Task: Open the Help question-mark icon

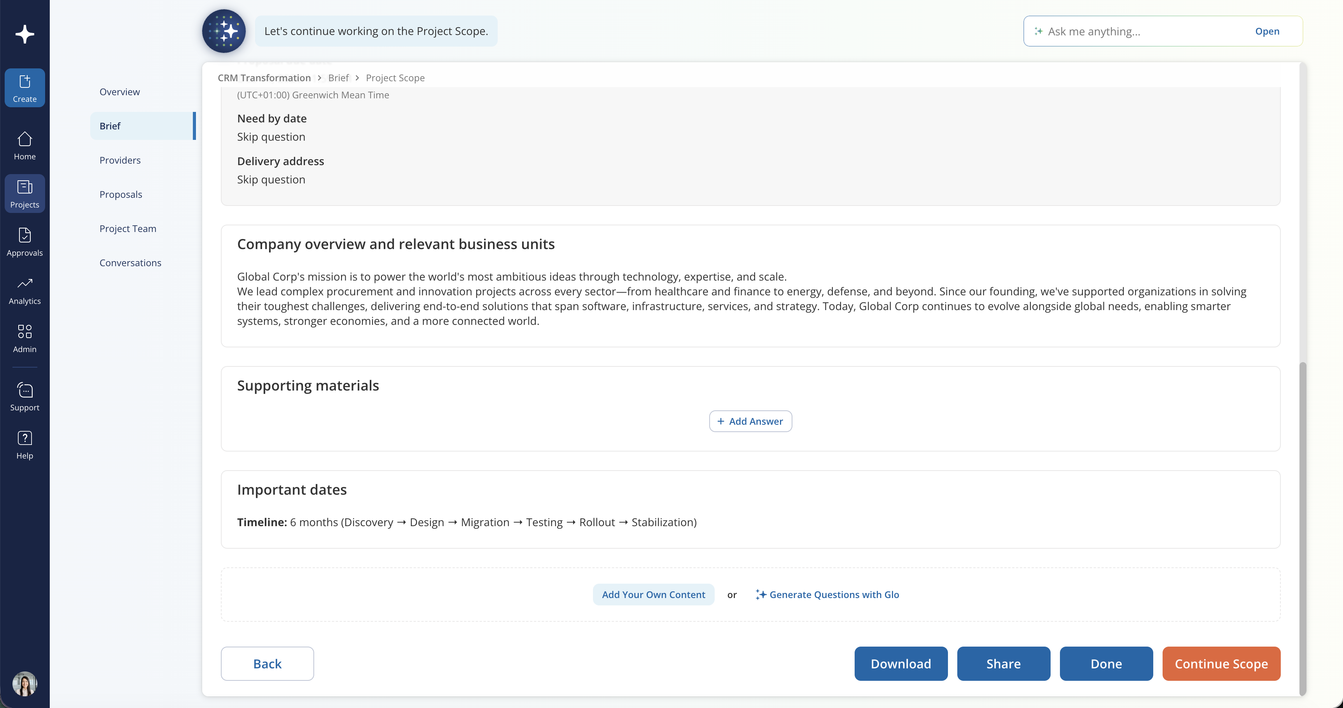Action: [x=24, y=445]
